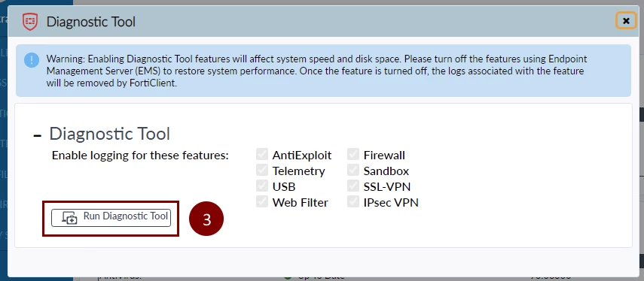Click the 'Enable logging for these features' label
644x281 pixels.
coord(140,156)
